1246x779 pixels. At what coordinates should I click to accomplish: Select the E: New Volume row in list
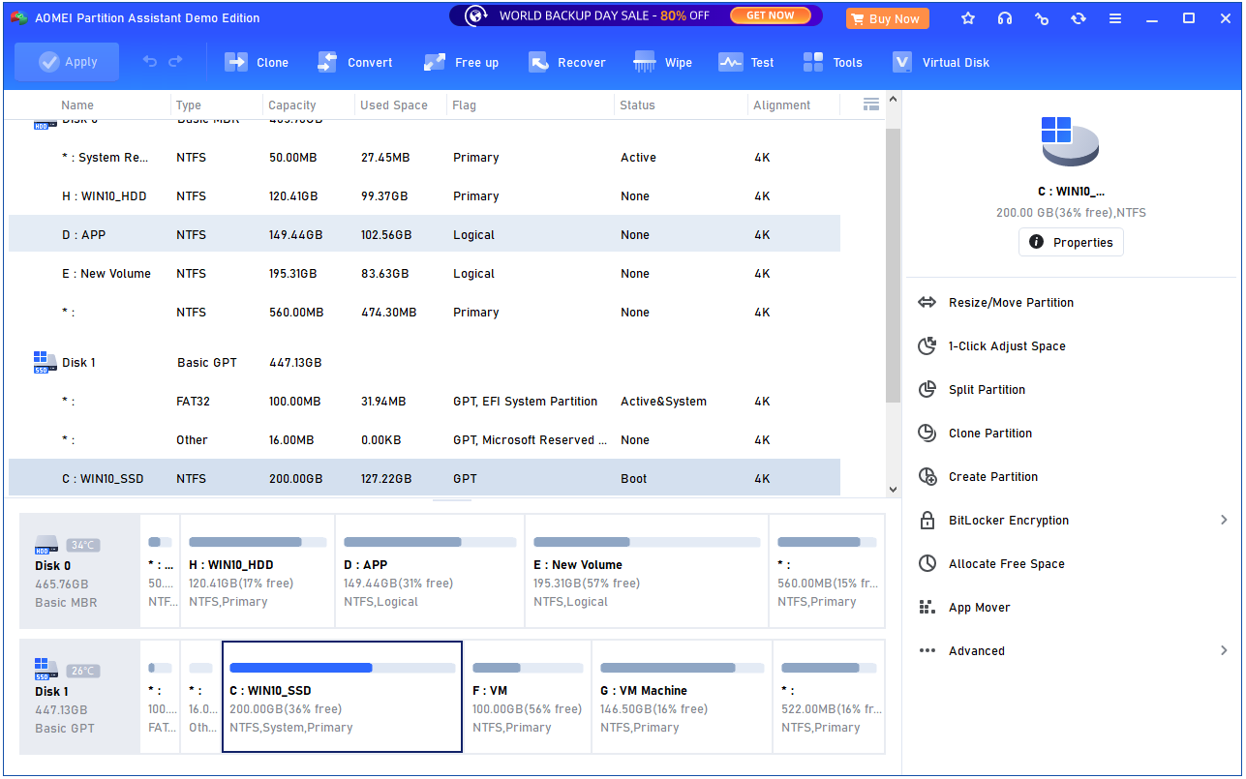[x=424, y=274]
